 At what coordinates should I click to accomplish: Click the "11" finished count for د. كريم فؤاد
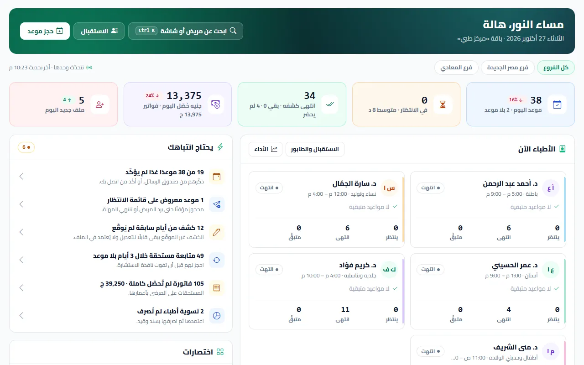pyautogui.click(x=345, y=310)
